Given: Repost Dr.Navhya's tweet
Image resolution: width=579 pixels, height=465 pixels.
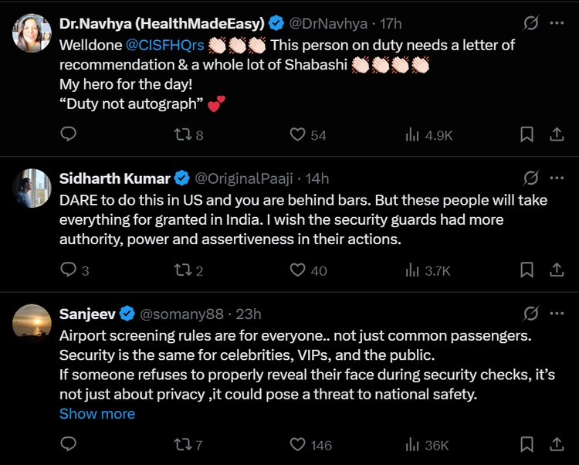Looking at the screenshot, I should click(182, 134).
